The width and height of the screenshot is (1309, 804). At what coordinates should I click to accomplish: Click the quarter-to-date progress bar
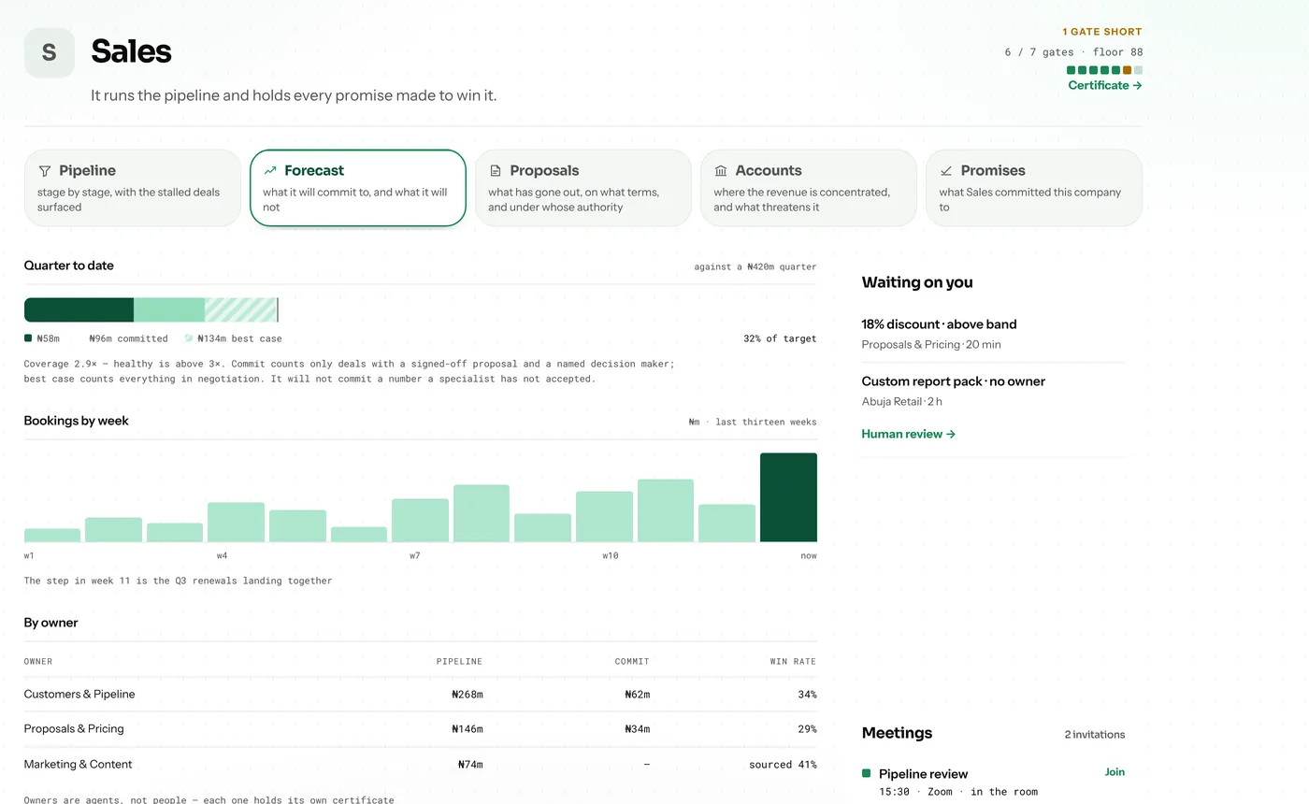[x=151, y=309]
